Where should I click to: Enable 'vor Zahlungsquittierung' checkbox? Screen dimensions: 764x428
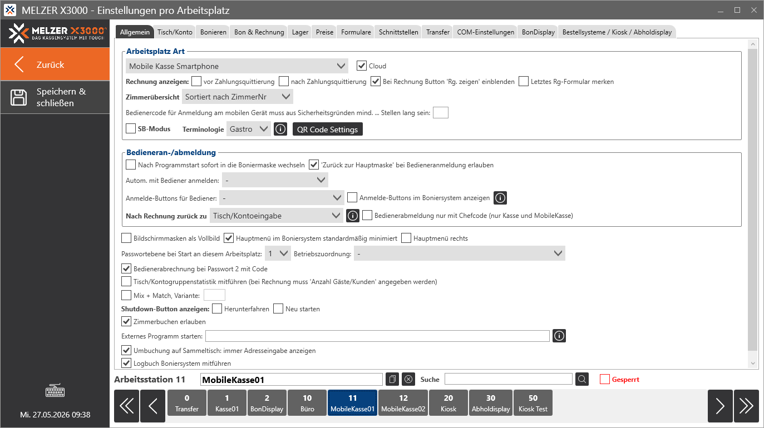pyautogui.click(x=196, y=81)
